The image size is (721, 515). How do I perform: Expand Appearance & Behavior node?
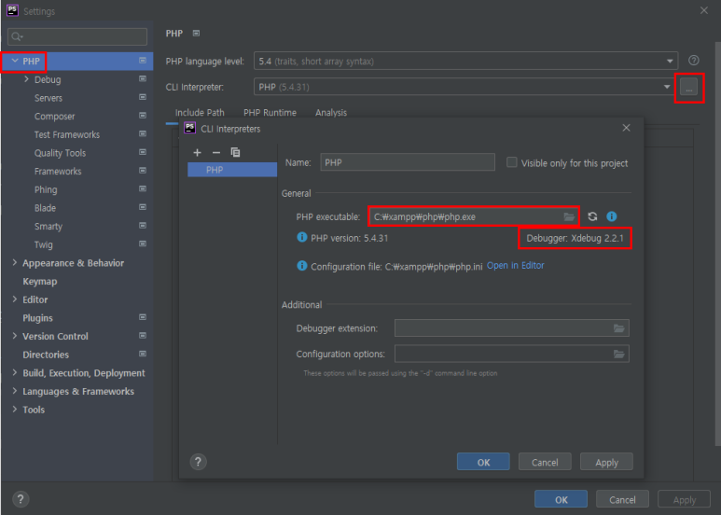(x=15, y=262)
